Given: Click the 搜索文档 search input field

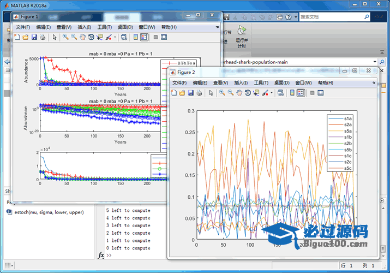Looking at the screenshot, I should 327,17.
